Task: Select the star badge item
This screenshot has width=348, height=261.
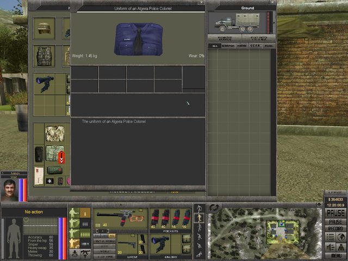Action: tap(49, 181)
